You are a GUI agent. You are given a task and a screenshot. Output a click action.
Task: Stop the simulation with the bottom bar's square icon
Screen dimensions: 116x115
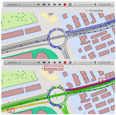(x=95, y=62)
